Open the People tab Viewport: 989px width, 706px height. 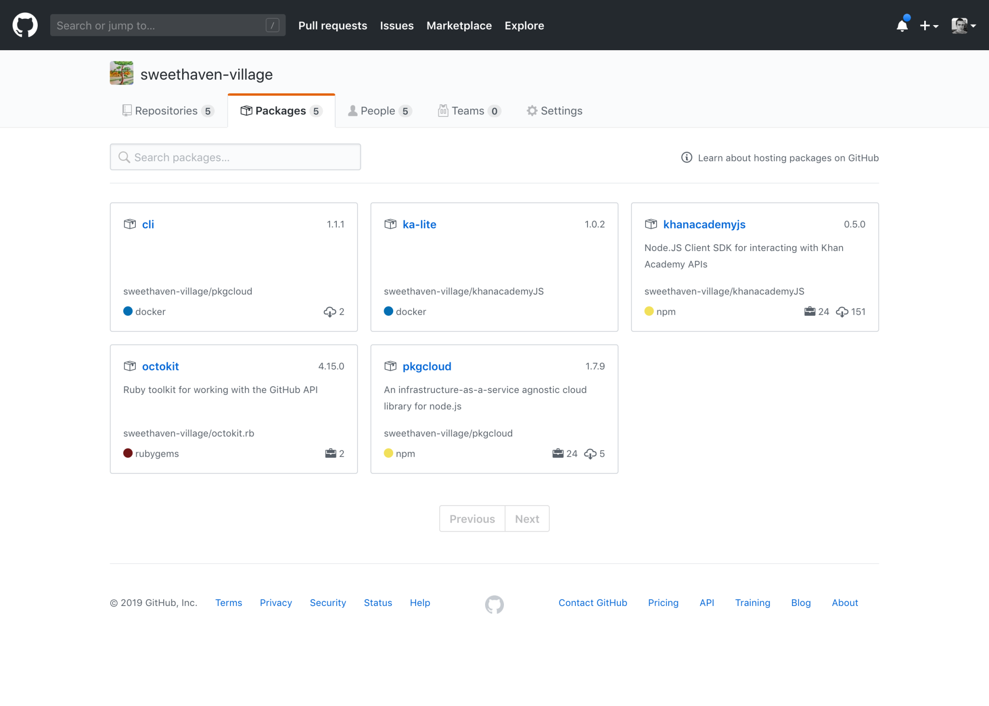pos(379,111)
